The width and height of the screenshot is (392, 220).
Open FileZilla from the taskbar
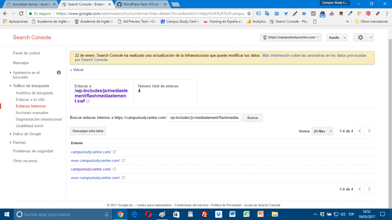[x=205, y=214]
